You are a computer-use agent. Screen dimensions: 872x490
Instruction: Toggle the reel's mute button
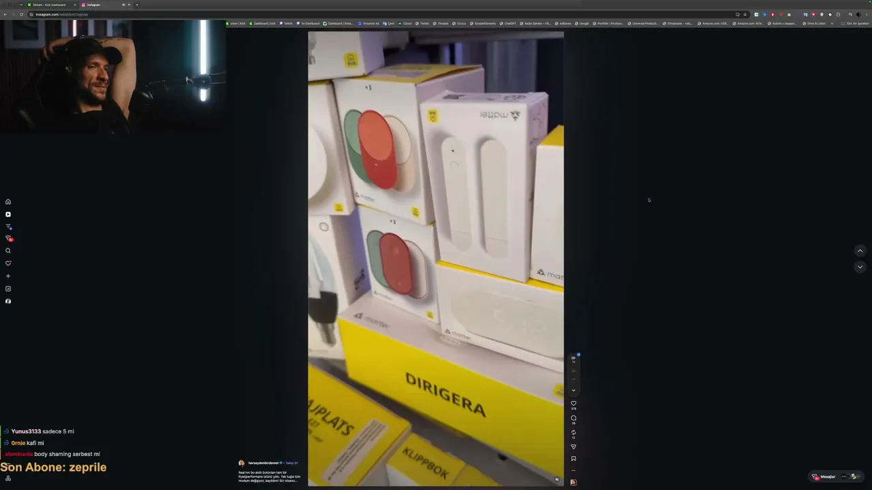click(x=557, y=480)
